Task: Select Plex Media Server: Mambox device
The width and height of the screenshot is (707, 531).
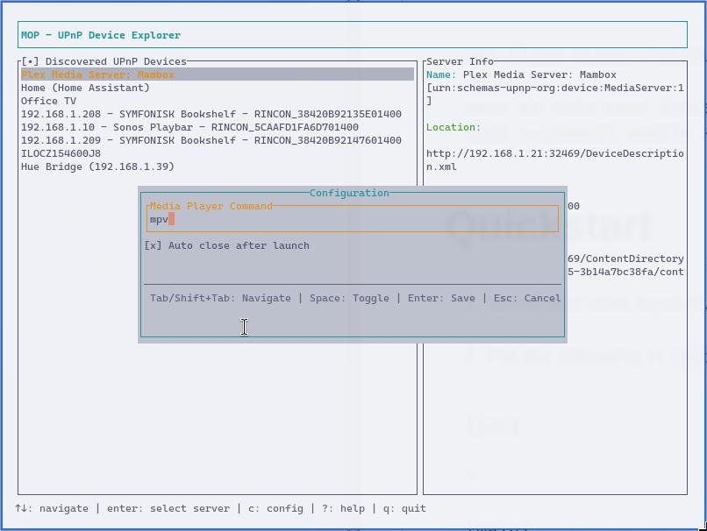Action: point(97,74)
